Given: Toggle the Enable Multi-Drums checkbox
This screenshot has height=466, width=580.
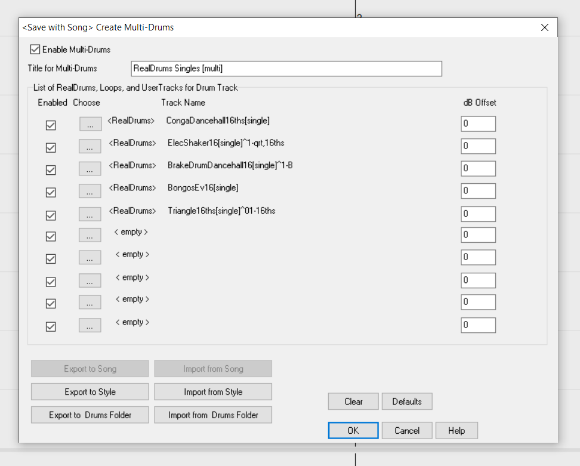Looking at the screenshot, I should 35,50.
